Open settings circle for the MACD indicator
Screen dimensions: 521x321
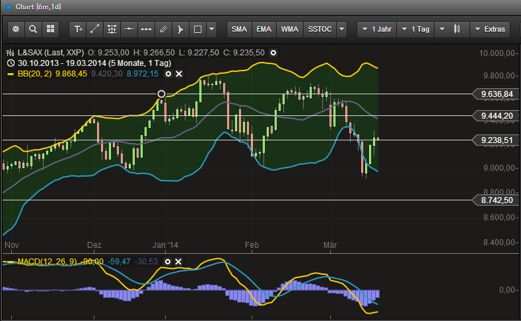point(168,262)
